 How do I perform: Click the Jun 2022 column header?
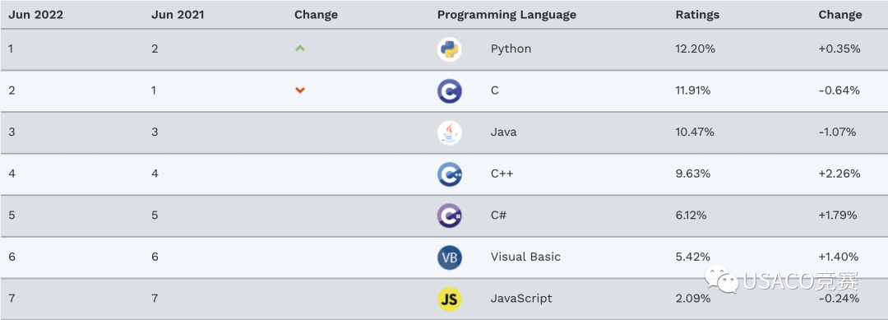point(35,15)
